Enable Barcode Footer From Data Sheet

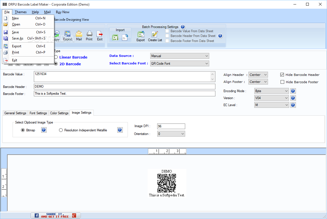pos(167,41)
